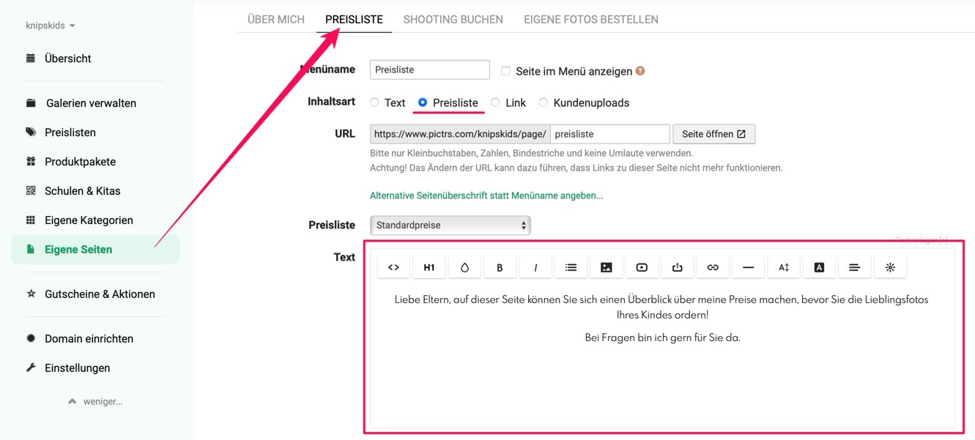Expand the knipskids account dropdown
The width and height of the screenshot is (975, 440).
(x=51, y=26)
